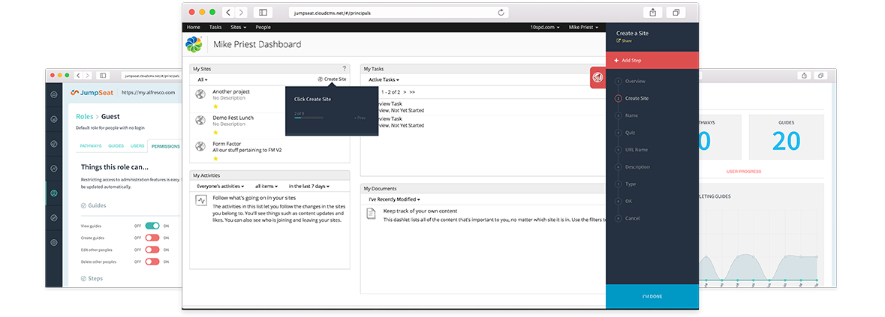The height and width of the screenshot is (317, 885).
Task: Click the Safari share icon in the main window
Action: [652, 13]
